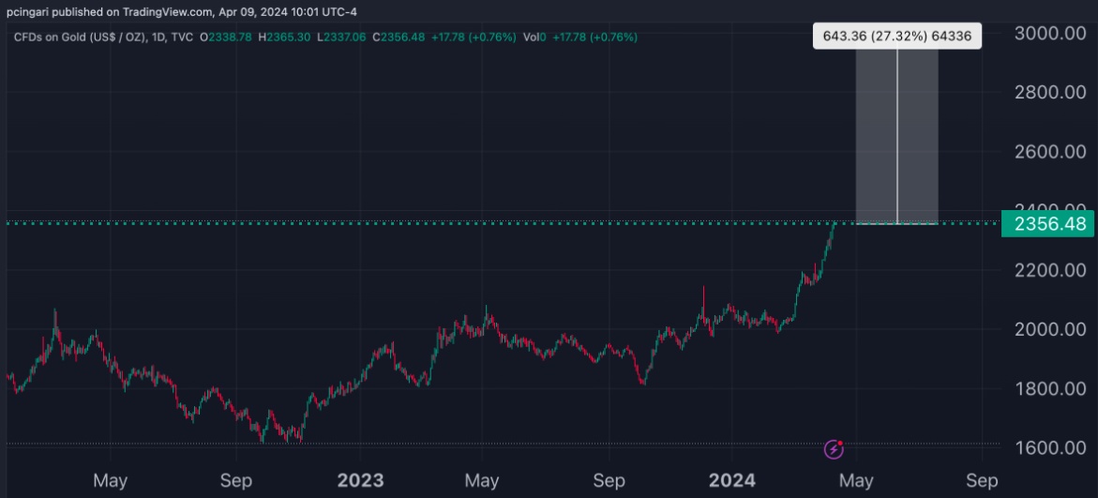Click the H2365.30 high value in legend

click(x=284, y=37)
